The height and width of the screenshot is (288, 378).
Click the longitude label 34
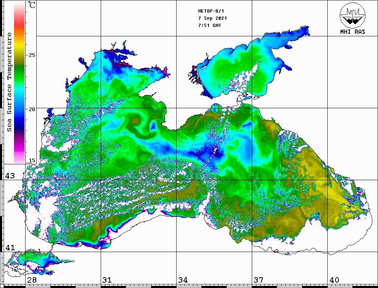(x=183, y=280)
